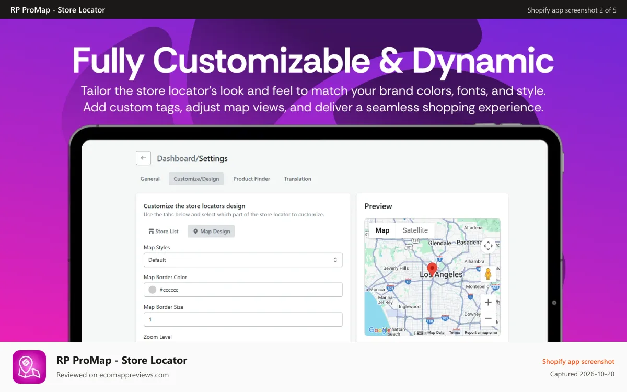Click the 'Zoom Level' label
The width and height of the screenshot is (627, 392).
[x=158, y=337]
